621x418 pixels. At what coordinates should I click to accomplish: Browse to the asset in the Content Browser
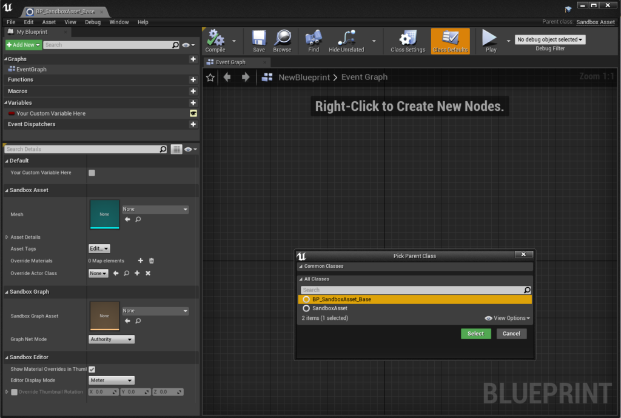[282, 41]
